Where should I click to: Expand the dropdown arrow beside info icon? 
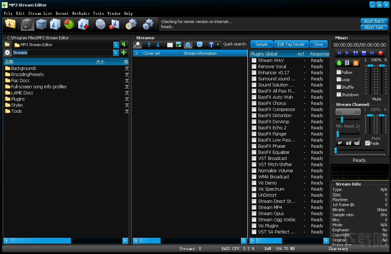[218, 45]
